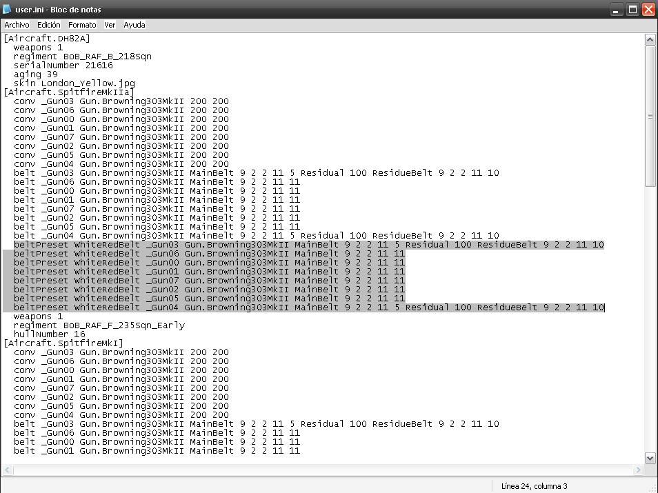658x493 pixels.
Task: Click highlighted beltPreset line for _Gun00
Action: [209, 263]
